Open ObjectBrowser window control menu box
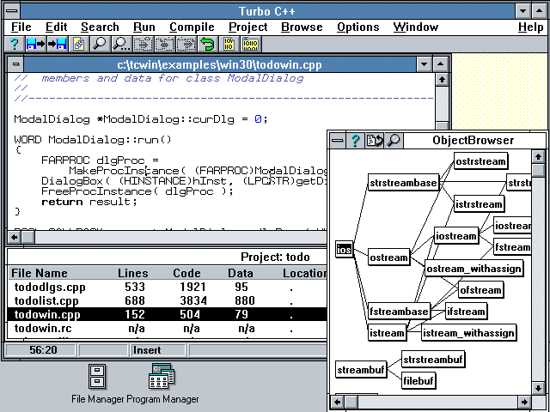This screenshot has height=412, width=550. click(x=337, y=140)
